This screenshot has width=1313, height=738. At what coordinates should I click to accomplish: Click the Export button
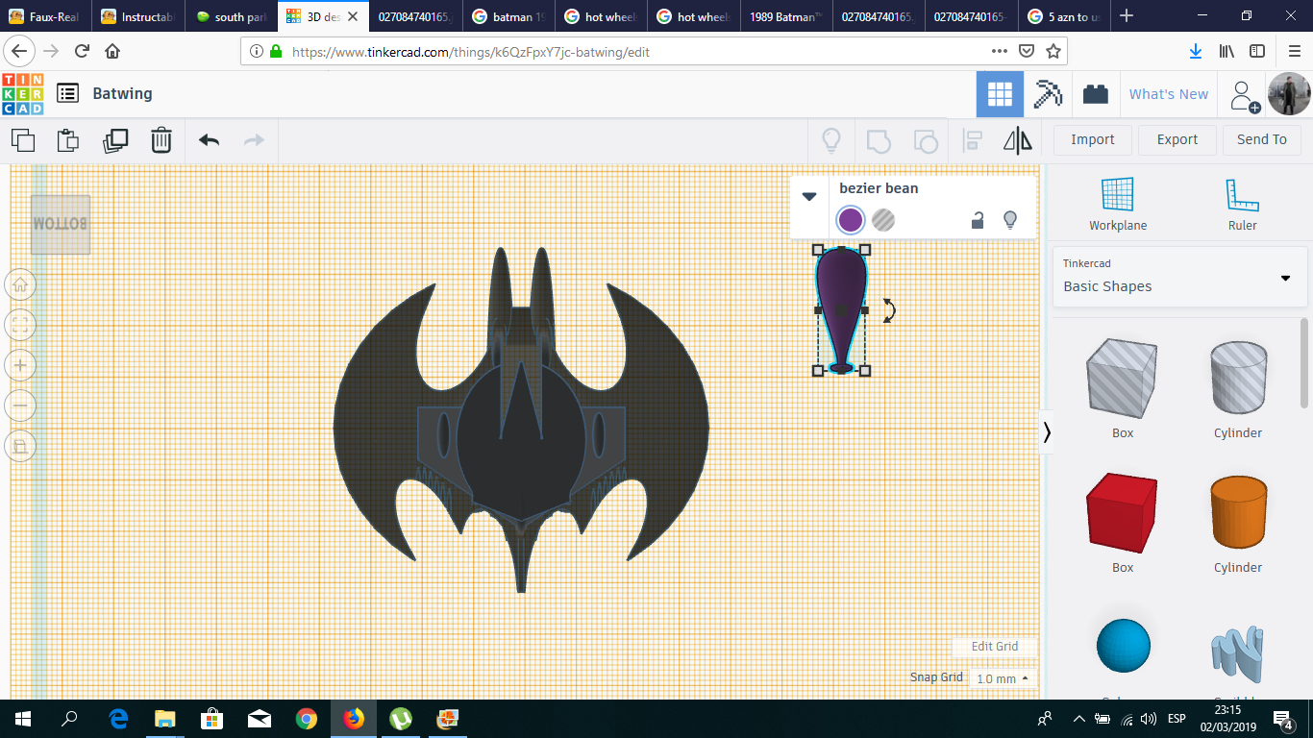tap(1177, 139)
